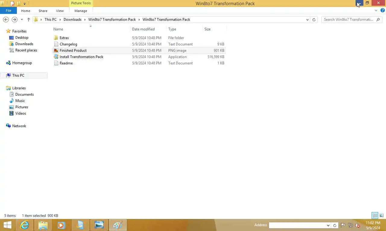386x231 pixels.
Task: Click the muted volume tray icon
Action: click(358, 225)
